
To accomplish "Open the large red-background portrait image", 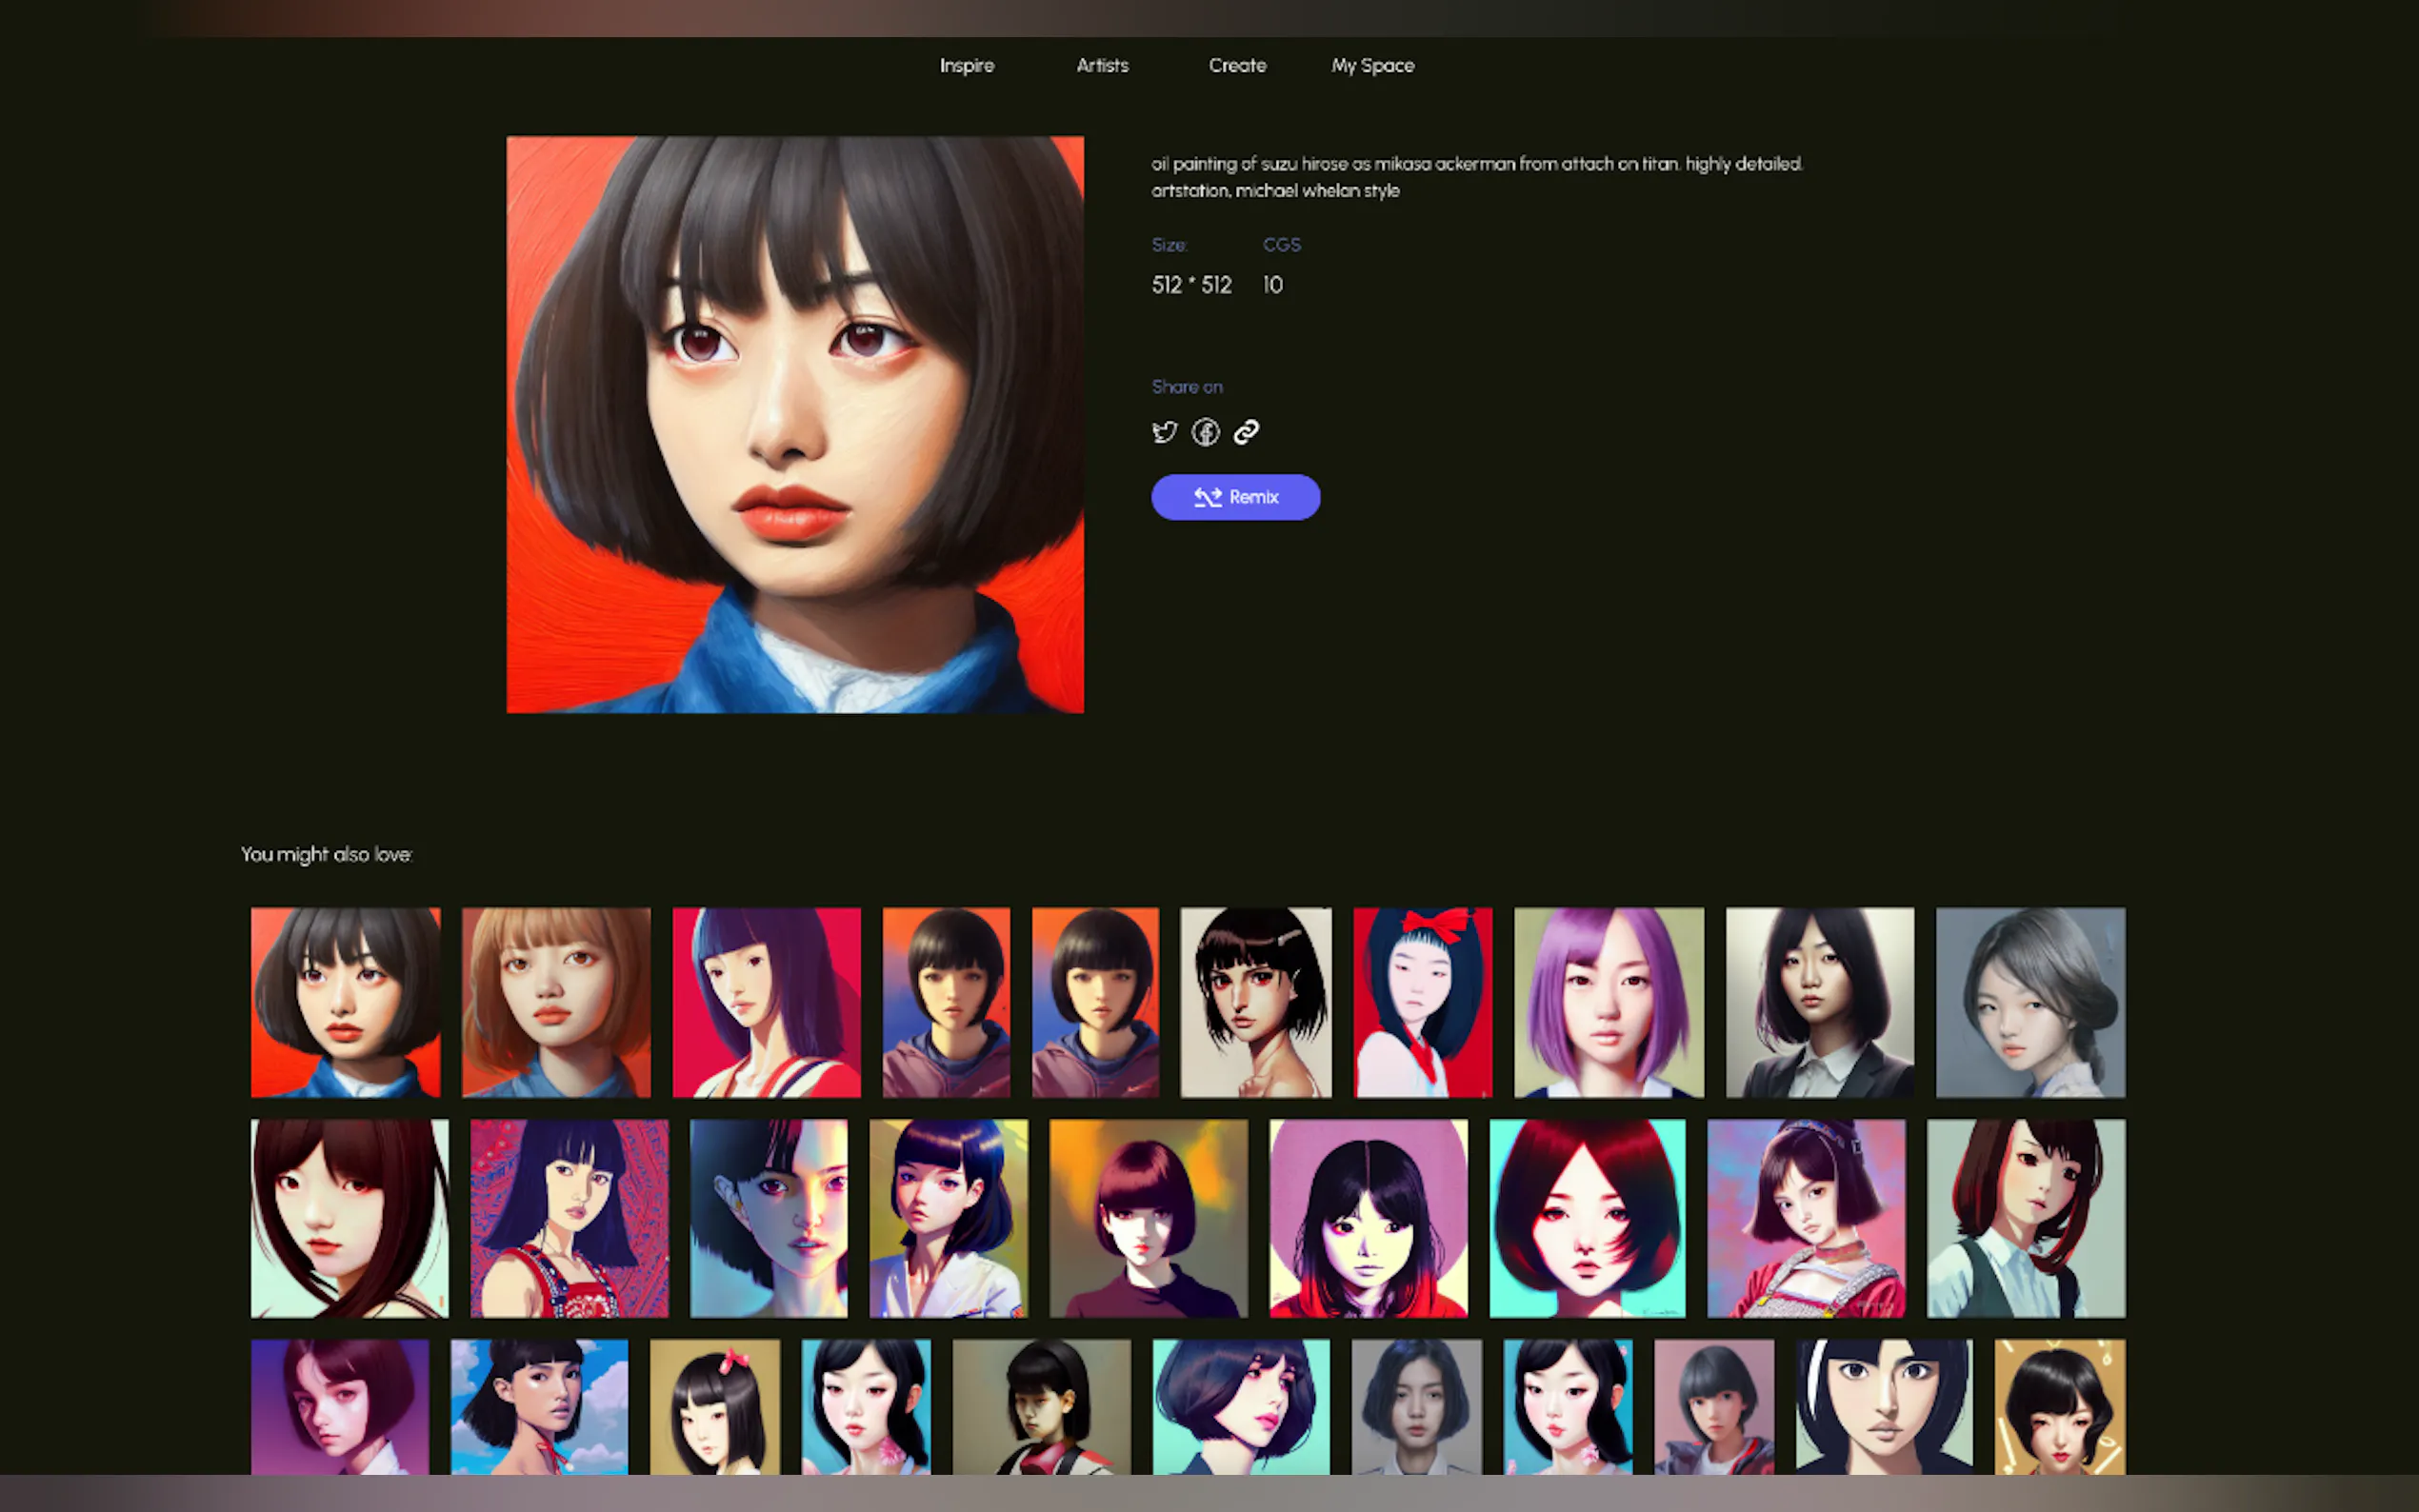I will point(795,425).
